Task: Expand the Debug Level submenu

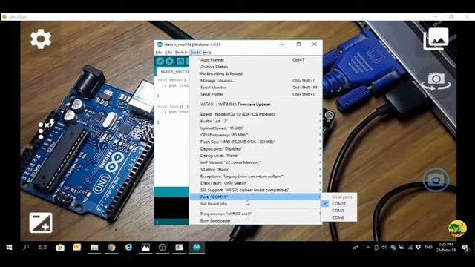Action: [255, 156]
